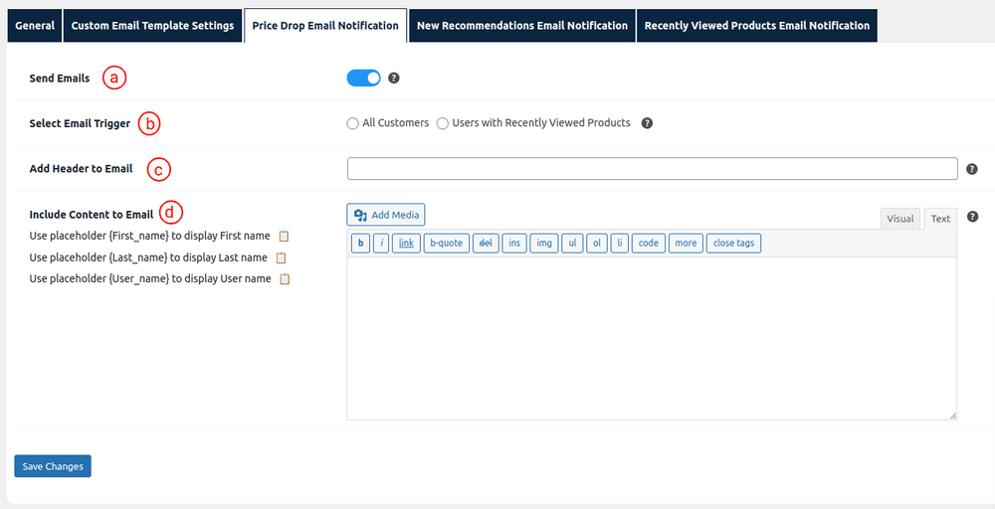This screenshot has width=995, height=509.
Task: Click the Add Media button
Action: coord(386,215)
